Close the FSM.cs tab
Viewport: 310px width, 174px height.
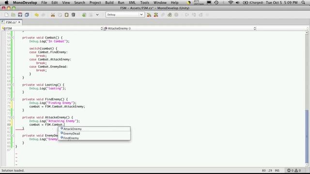[19, 22]
